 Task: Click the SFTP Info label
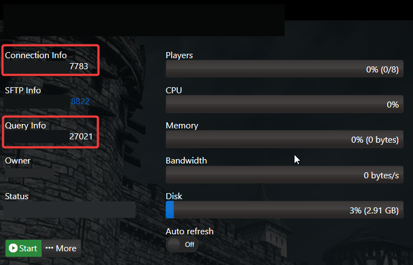point(23,91)
